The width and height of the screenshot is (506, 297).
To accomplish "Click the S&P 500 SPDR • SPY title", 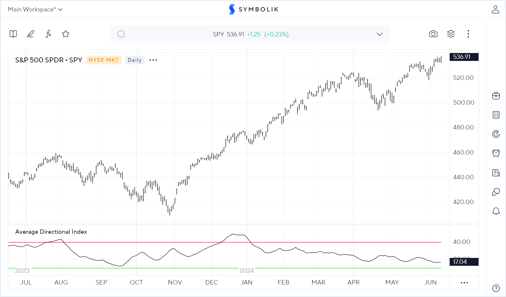I will tap(49, 60).
